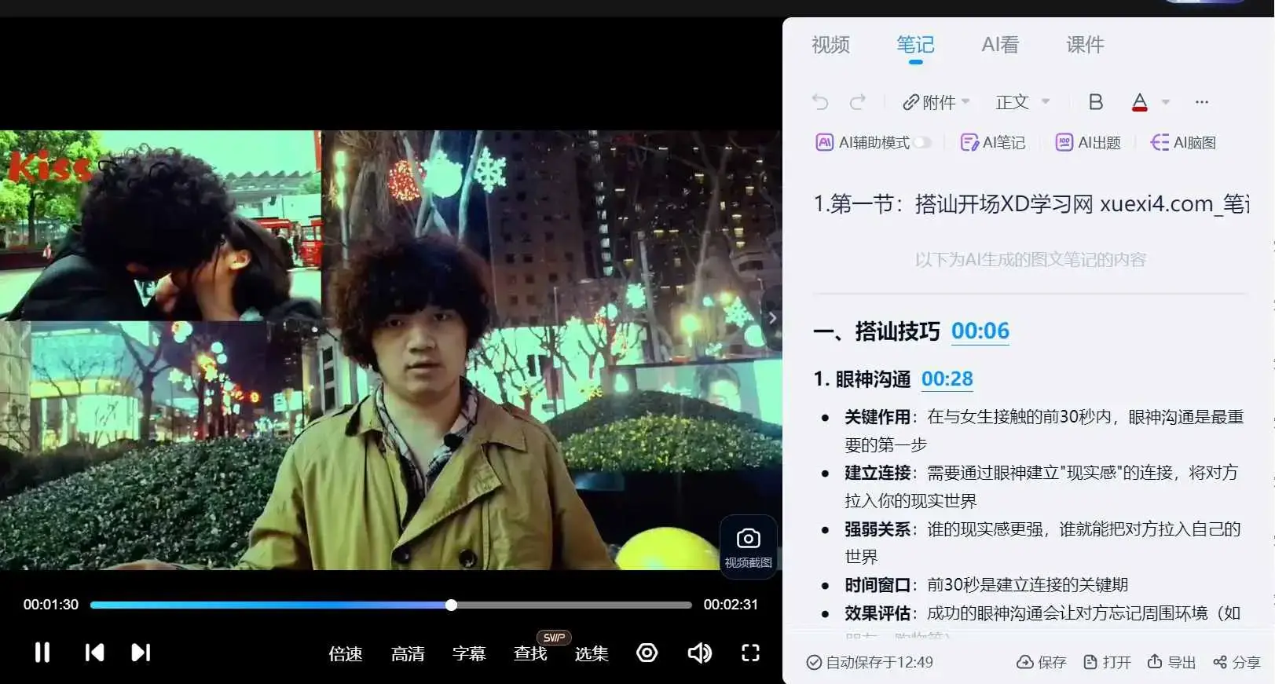Open AI笔记 feature
The image size is (1275, 684).
993,143
